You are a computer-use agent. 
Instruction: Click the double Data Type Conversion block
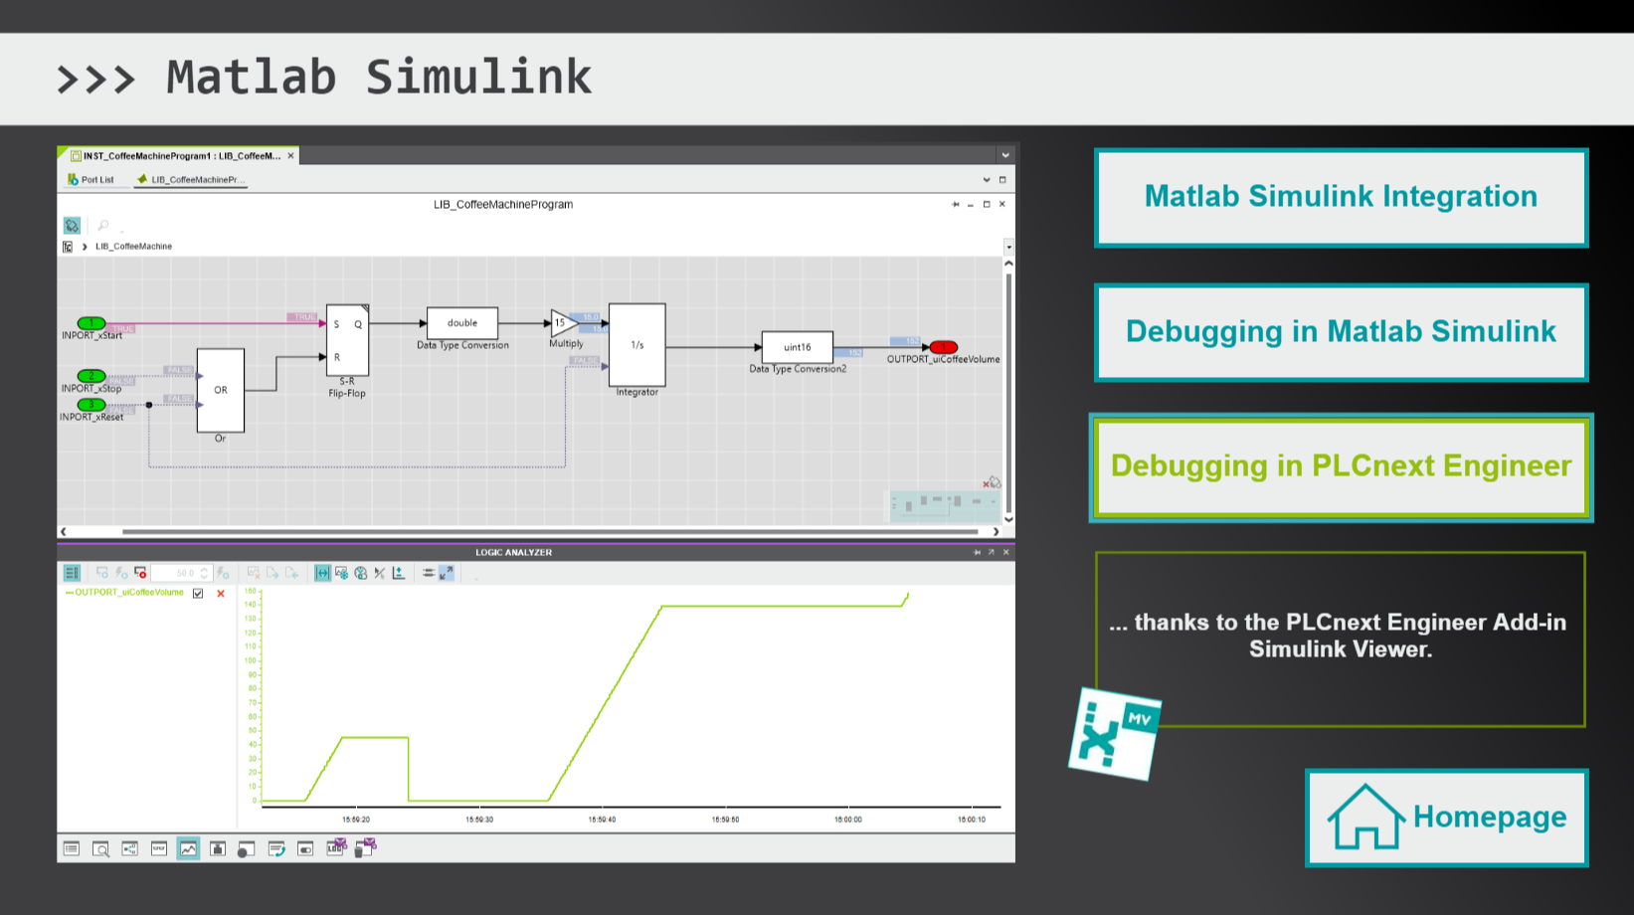click(462, 323)
